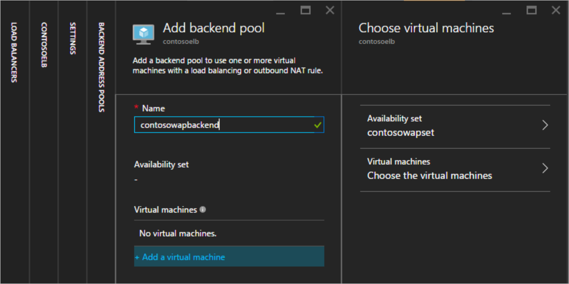Close the Add backend pool blade

(x=330, y=10)
